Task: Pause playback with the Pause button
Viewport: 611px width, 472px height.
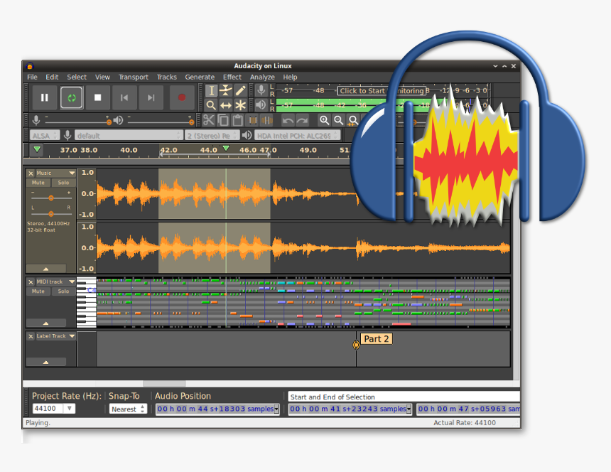Action: pyautogui.click(x=45, y=97)
